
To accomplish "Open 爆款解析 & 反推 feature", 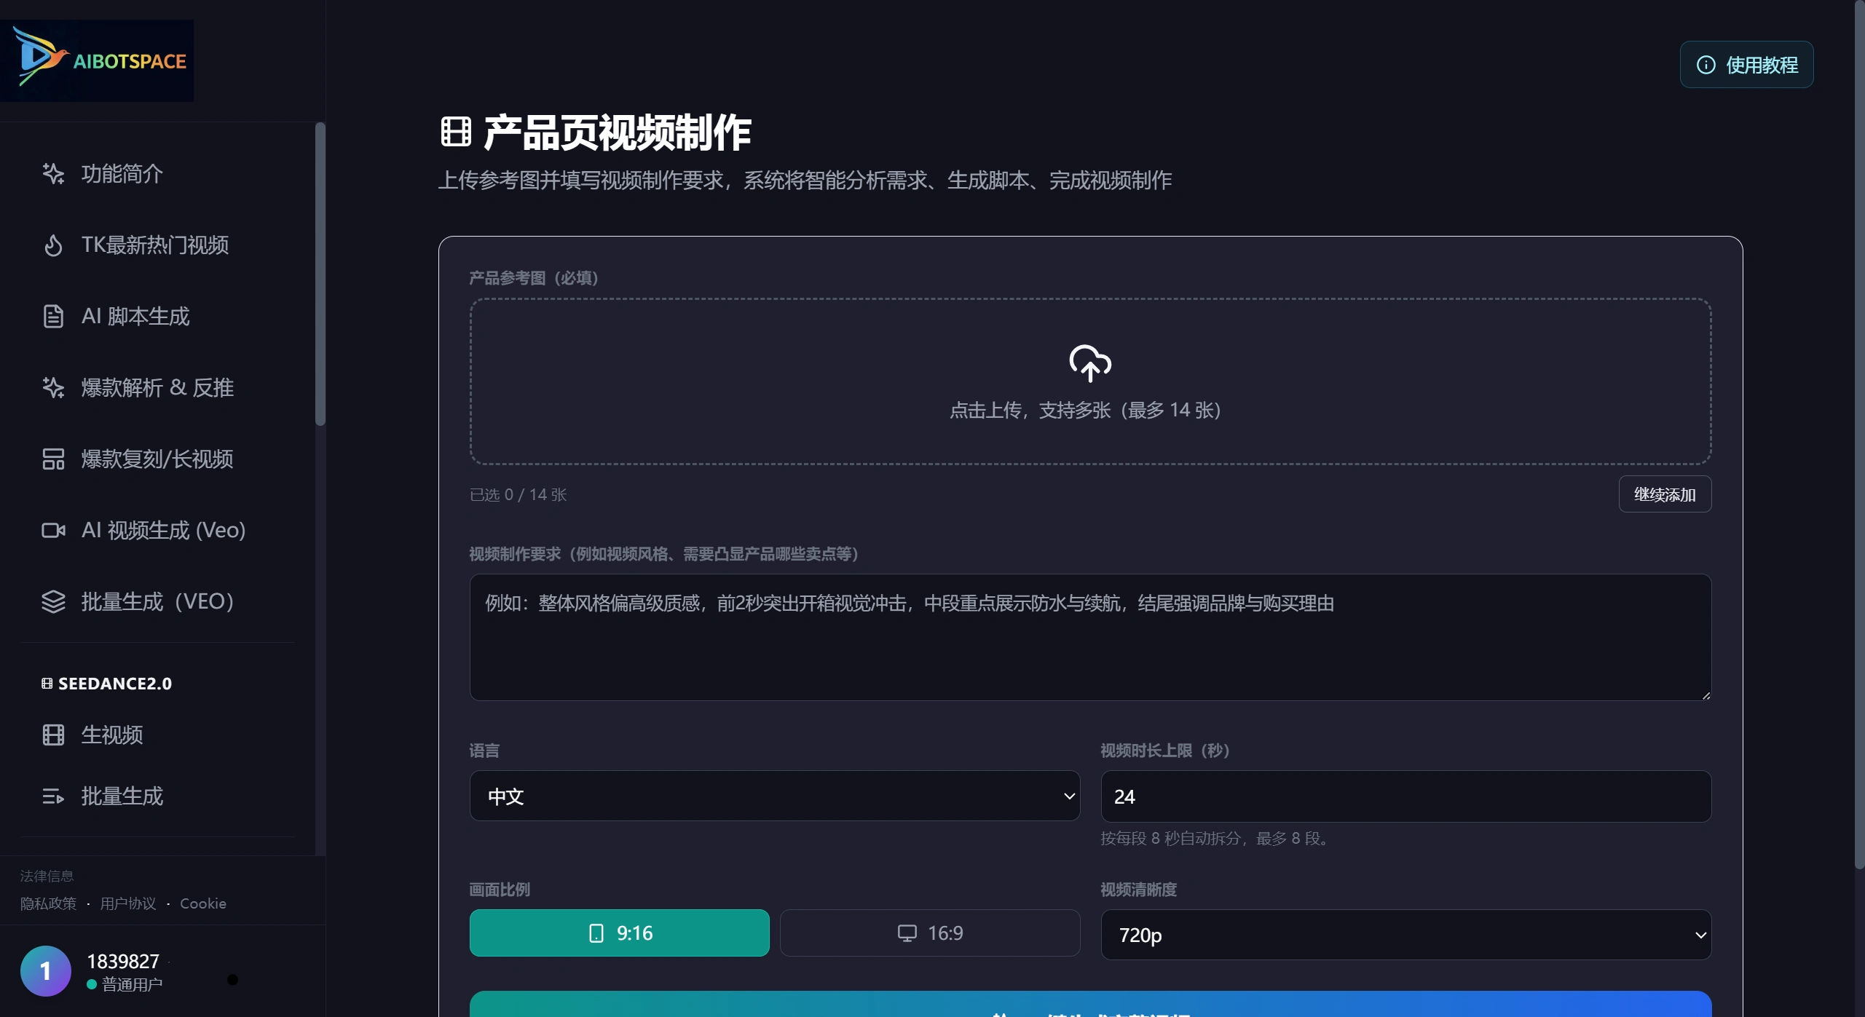I will (x=157, y=387).
